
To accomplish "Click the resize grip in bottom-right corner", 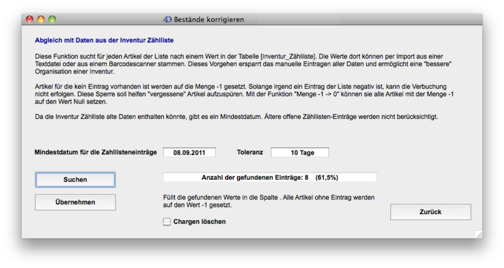I will (x=478, y=234).
